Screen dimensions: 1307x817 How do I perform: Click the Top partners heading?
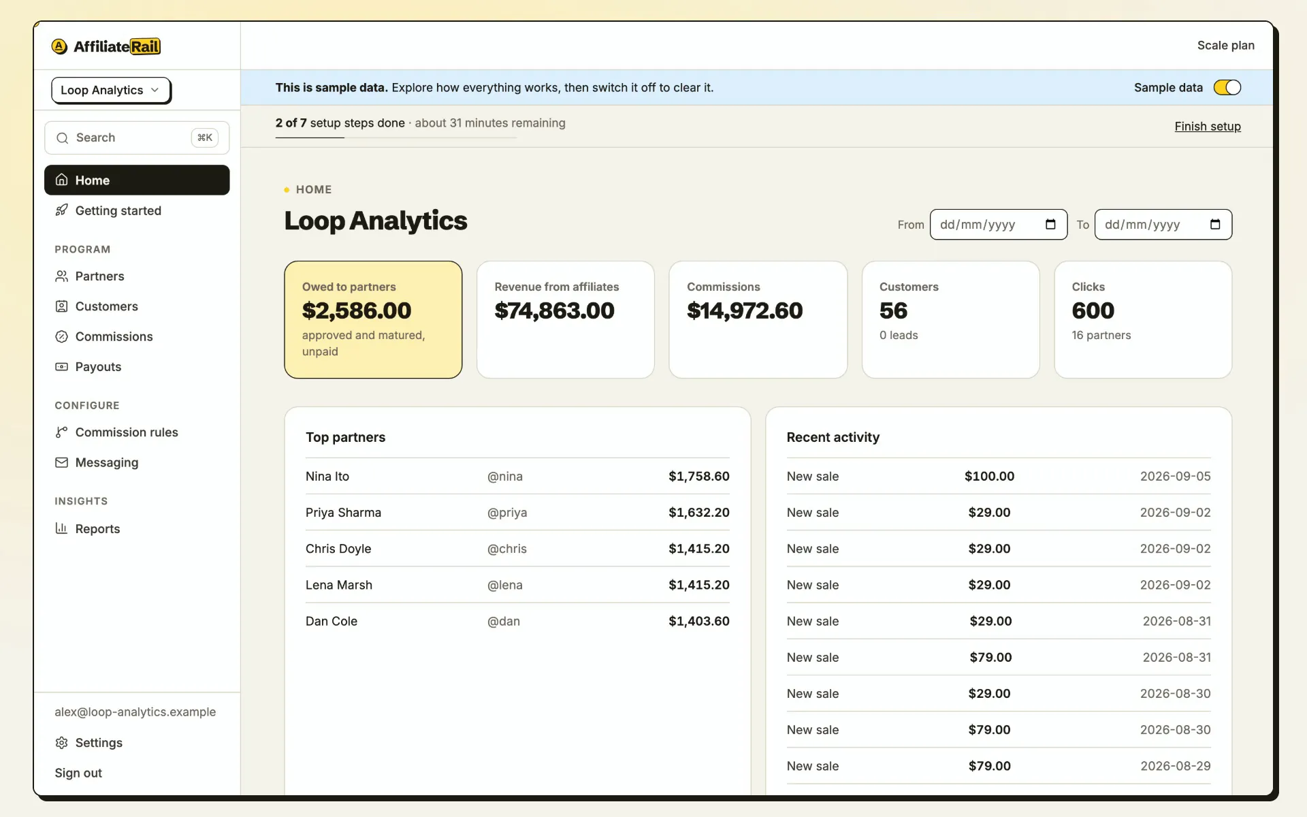pyautogui.click(x=345, y=437)
